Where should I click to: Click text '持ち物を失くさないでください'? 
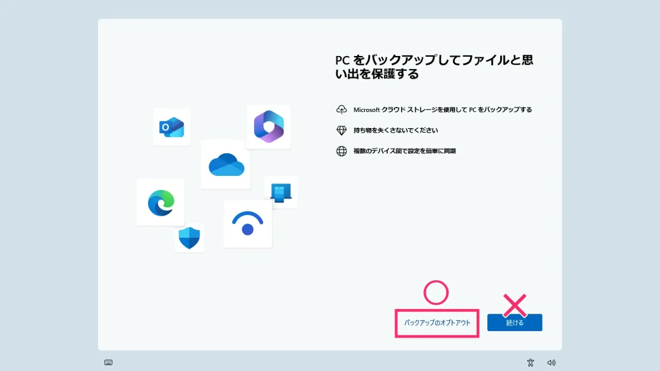(x=396, y=130)
